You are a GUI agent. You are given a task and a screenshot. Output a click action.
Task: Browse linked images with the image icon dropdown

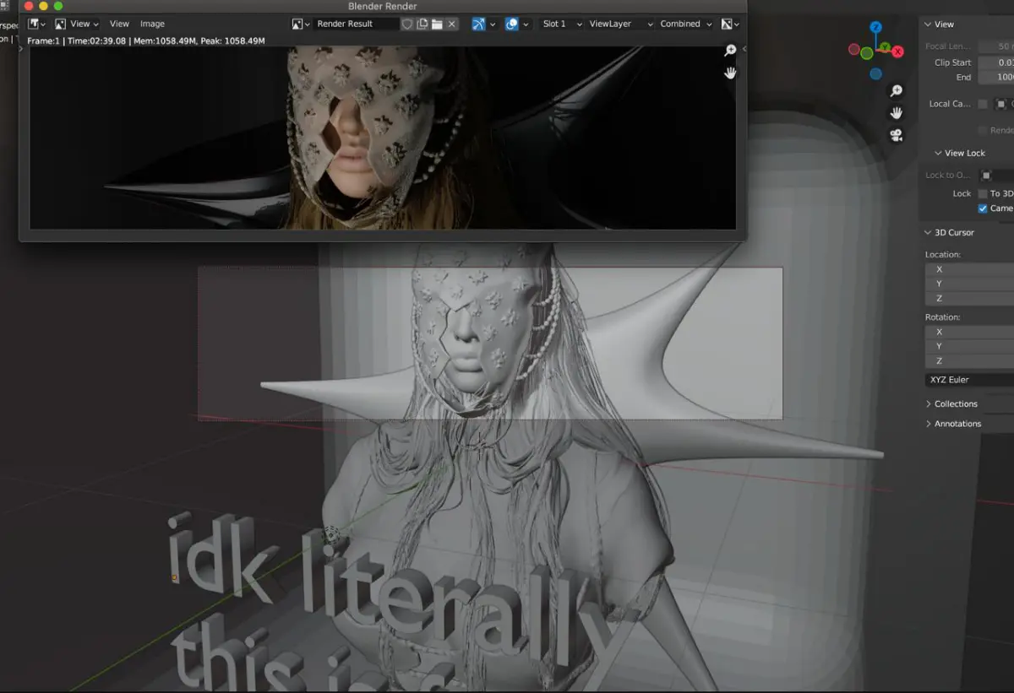[x=302, y=24]
